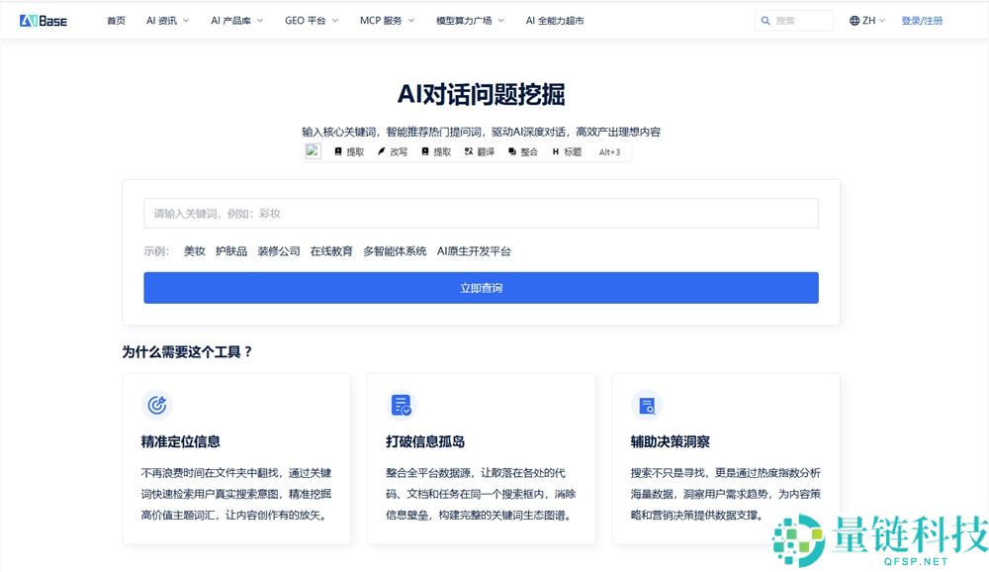The width and height of the screenshot is (989, 572).
Task: Choose the 护肤品 example keyword
Action: point(231,251)
